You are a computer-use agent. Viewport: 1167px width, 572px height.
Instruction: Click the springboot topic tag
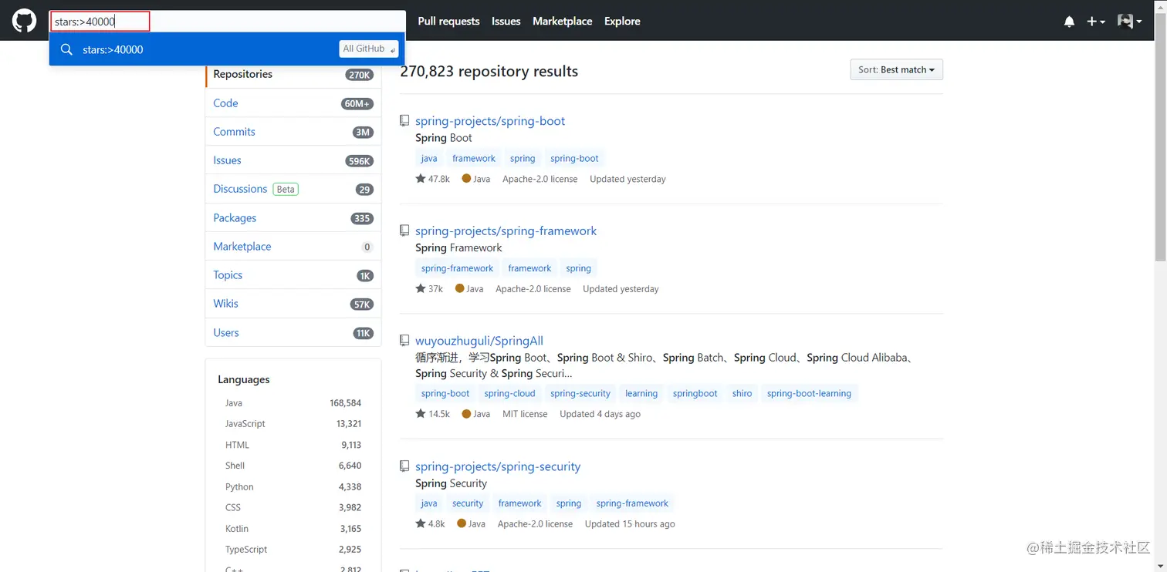click(695, 393)
